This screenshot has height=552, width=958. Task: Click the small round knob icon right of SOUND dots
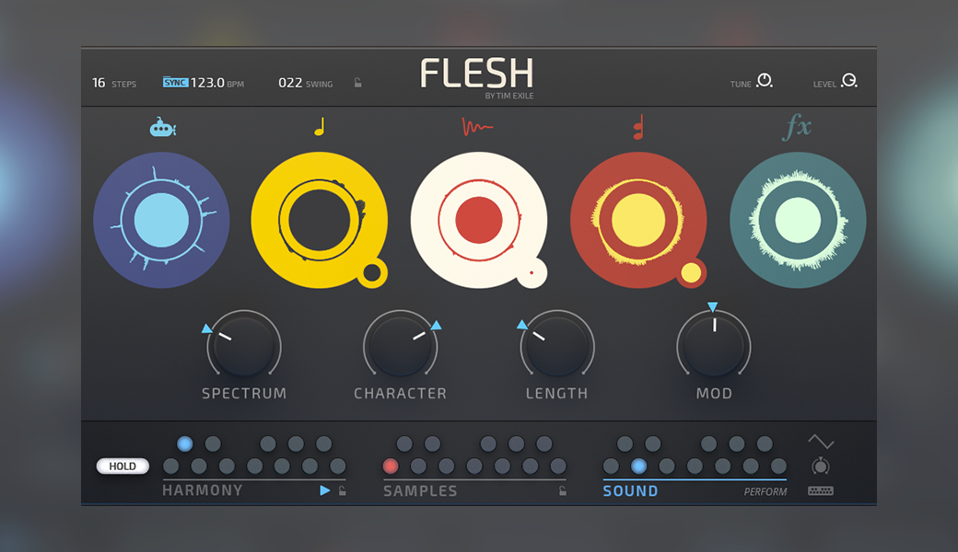coord(821,466)
